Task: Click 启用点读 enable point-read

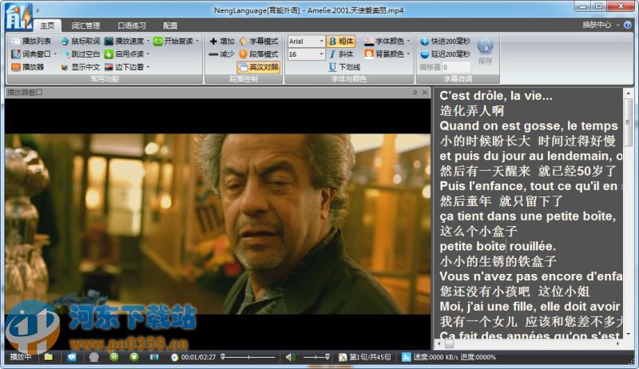Action: coord(125,54)
